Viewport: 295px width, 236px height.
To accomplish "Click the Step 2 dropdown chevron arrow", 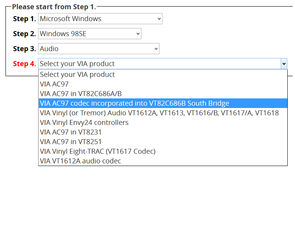I will pos(138,34).
